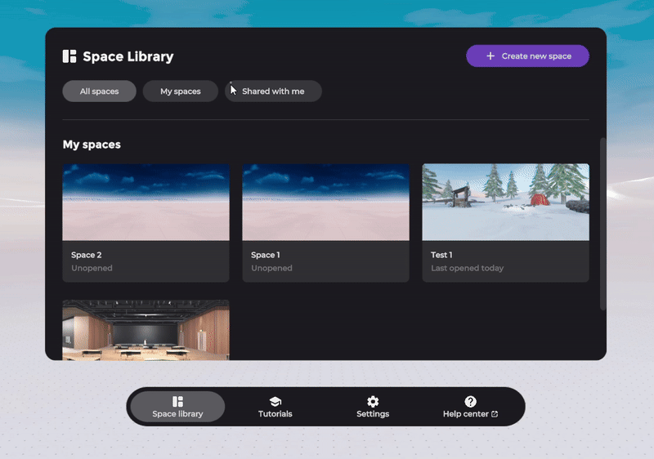Click the Space Library header grid icon
The image size is (654, 459).
coord(69,56)
